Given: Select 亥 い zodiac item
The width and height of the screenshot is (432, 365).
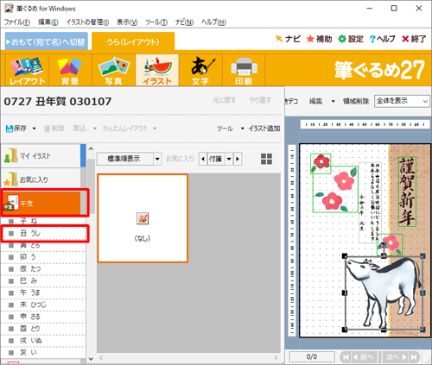Looking at the screenshot, I should 43,352.
